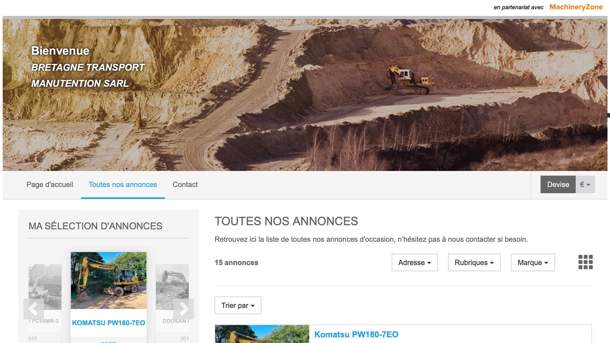
Task: Open the first listing's excavator photo
Action: point(262,334)
